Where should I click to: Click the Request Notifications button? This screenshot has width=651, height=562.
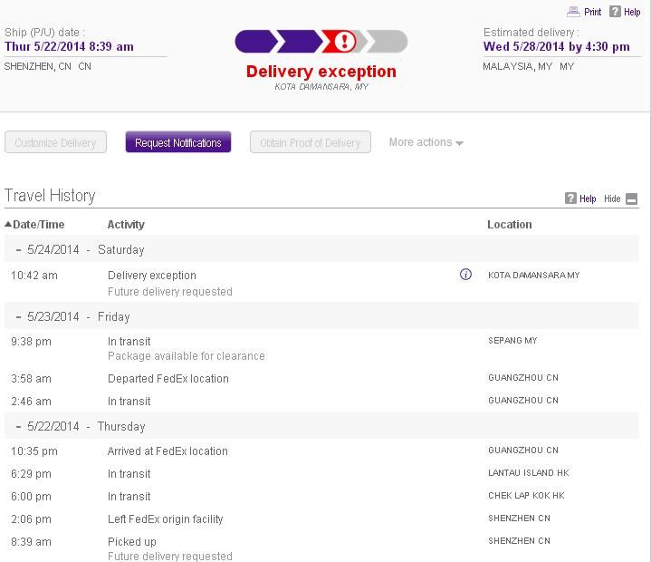click(x=178, y=142)
